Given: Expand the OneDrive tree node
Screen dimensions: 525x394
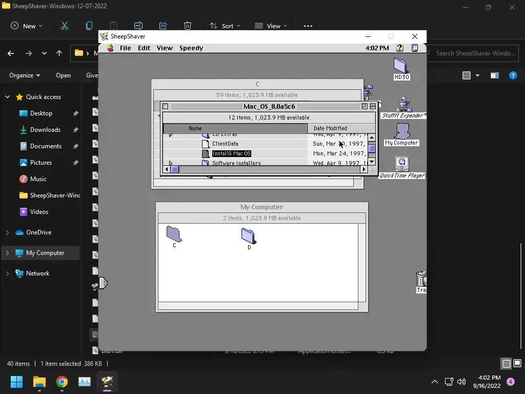Looking at the screenshot, I should tap(7, 232).
